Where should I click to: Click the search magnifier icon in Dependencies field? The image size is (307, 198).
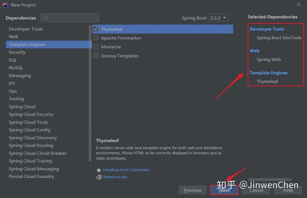[x=46, y=18]
